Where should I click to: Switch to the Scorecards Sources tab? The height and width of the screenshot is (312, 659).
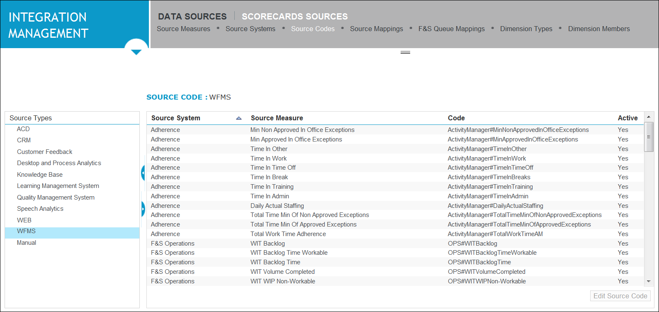[295, 17]
